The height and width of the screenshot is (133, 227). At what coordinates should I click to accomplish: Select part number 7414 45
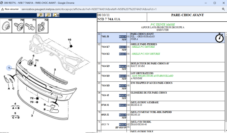tap(105, 95)
